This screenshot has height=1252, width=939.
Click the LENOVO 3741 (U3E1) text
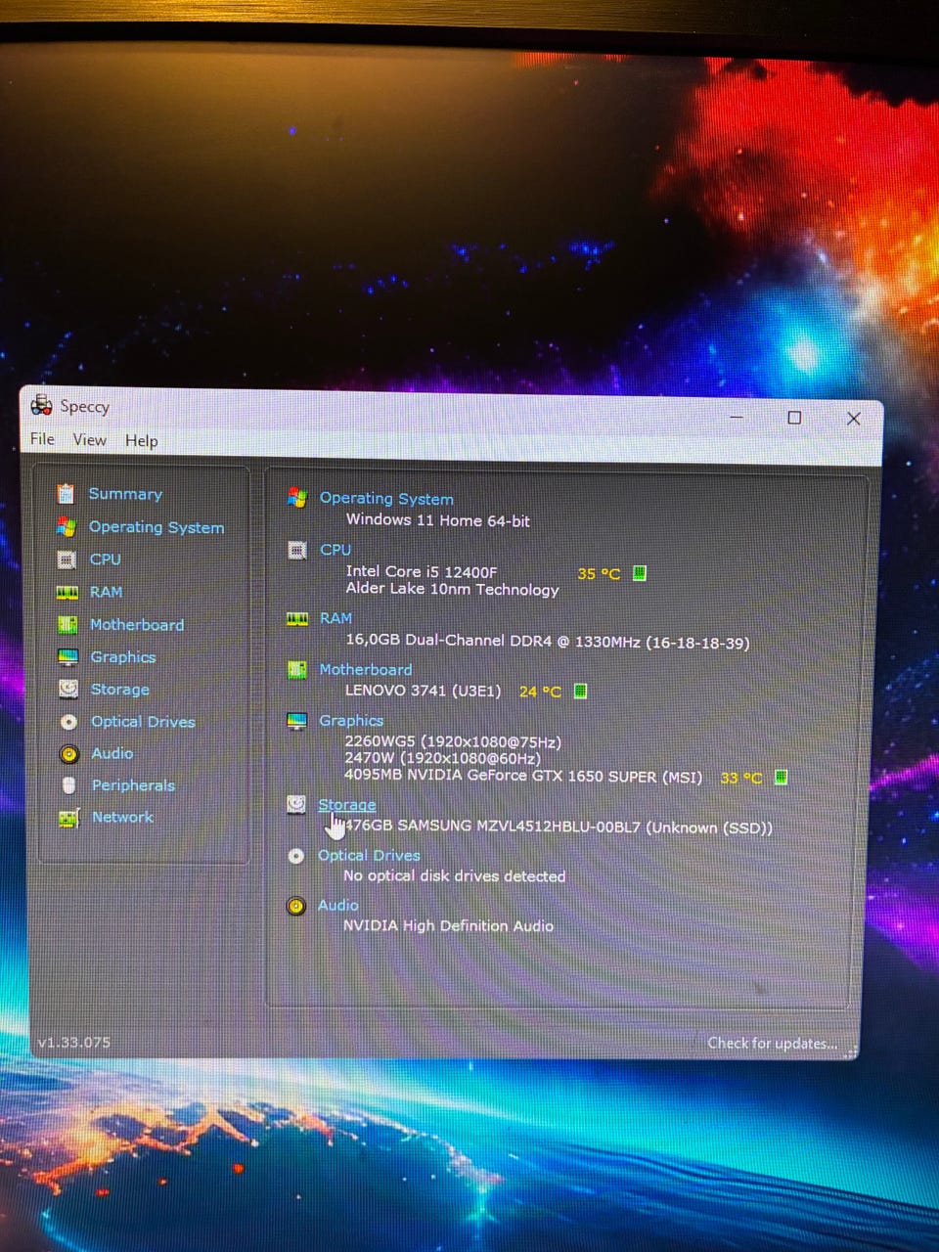(423, 691)
